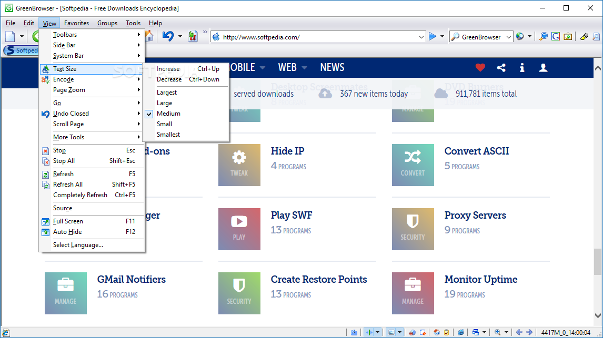The image size is (603, 338).
Task: Expand the More Tools submenu
Action: pyautogui.click(x=92, y=137)
